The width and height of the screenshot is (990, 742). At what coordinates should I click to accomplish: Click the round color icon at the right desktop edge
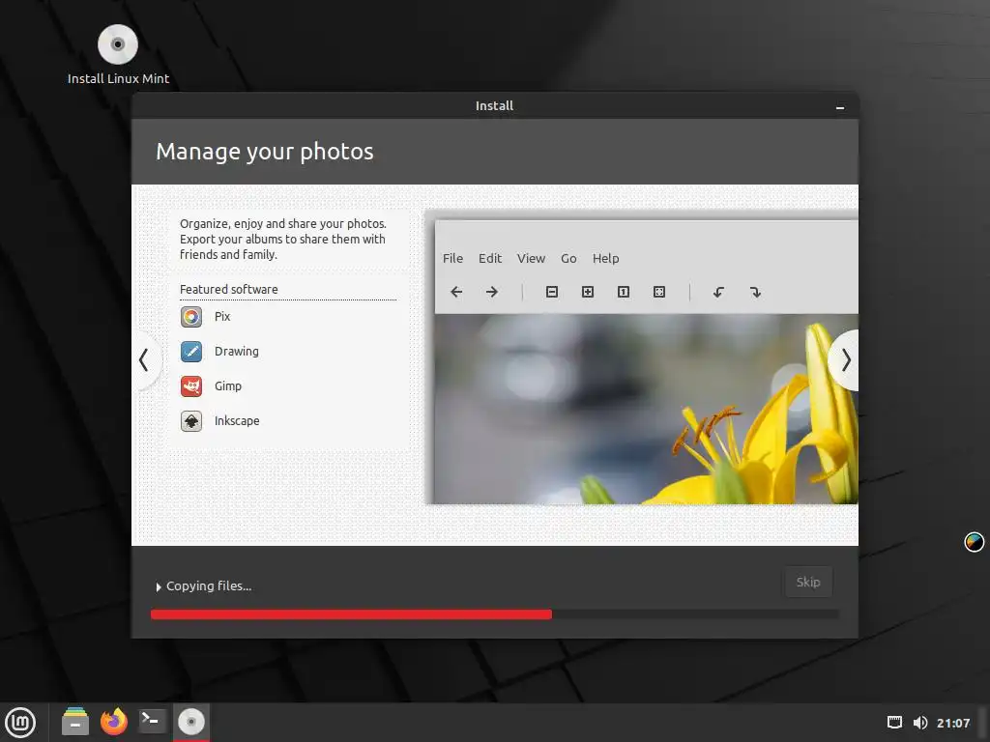tap(975, 541)
